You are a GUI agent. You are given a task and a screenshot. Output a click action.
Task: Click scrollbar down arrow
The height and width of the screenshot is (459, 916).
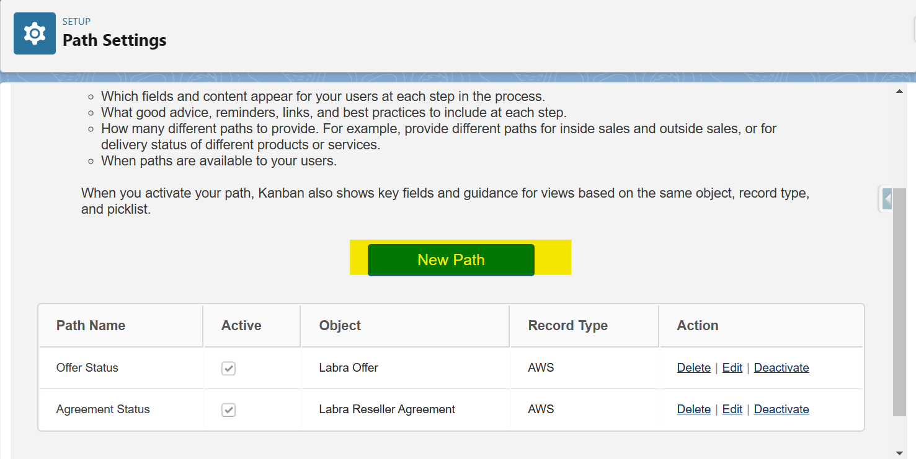click(x=899, y=453)
